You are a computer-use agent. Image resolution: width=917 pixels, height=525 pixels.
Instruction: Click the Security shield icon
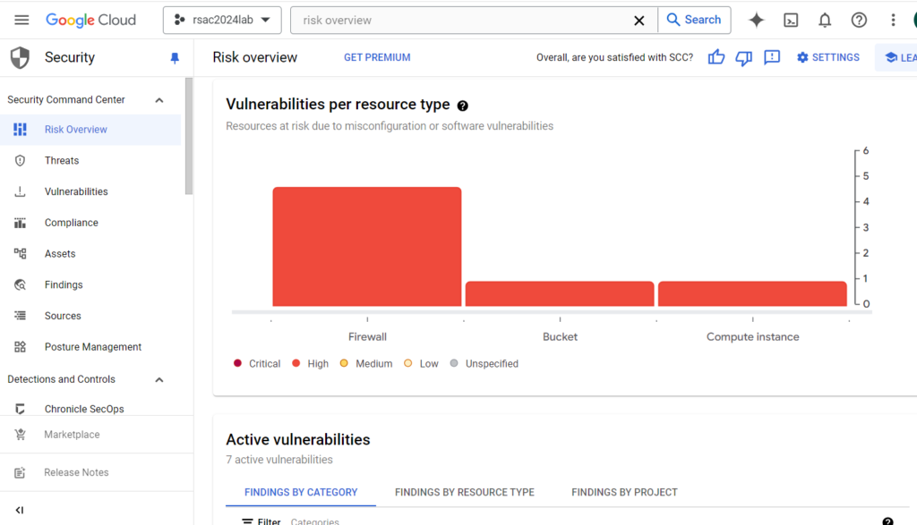click(x=20, y=58)
